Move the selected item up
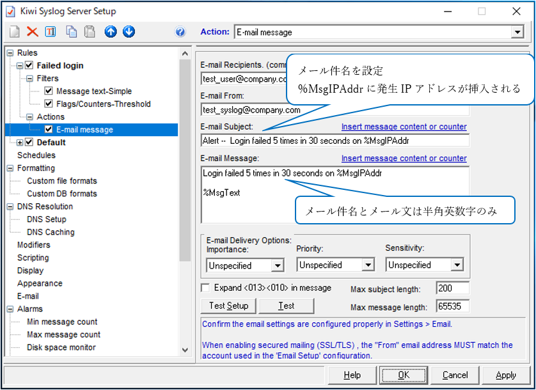The image size is (536, 390). 111,32
